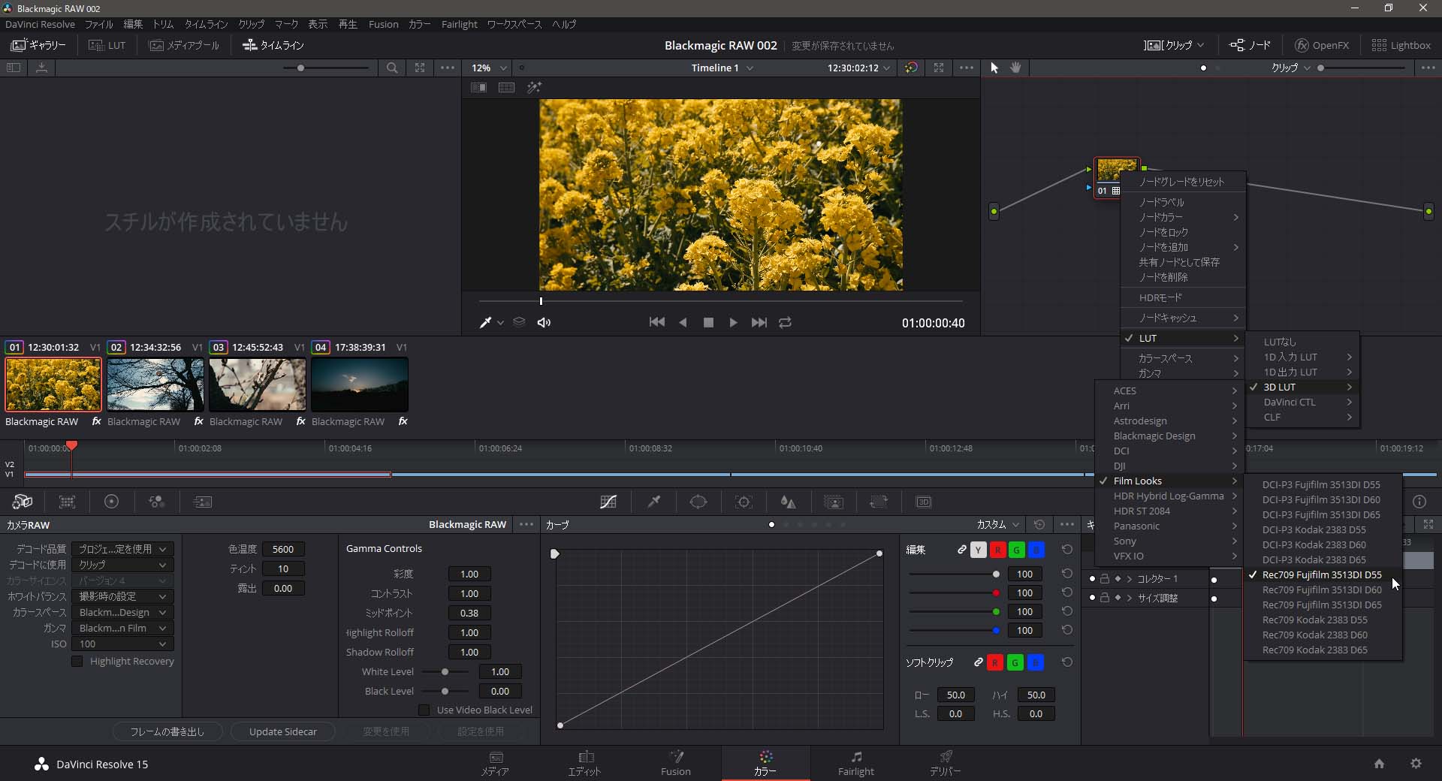
Task: Select clip 02 tree thumbnail
Action: [x=155, y=384]
